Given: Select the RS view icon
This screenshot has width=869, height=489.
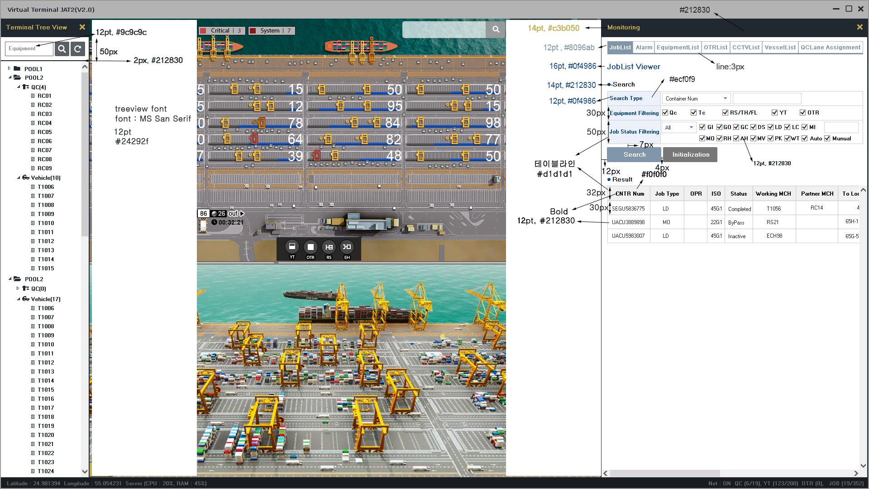Looking at the screenshot, I should [x=329, y=247].
